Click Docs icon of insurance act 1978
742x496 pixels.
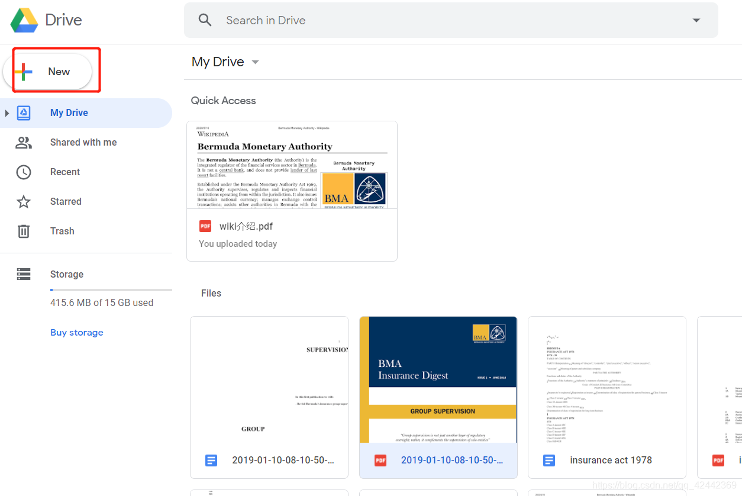coord(549,460)
